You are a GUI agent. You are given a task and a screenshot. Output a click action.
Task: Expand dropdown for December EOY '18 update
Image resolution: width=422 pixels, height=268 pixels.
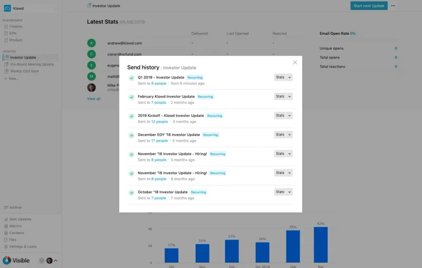point(290,135)
